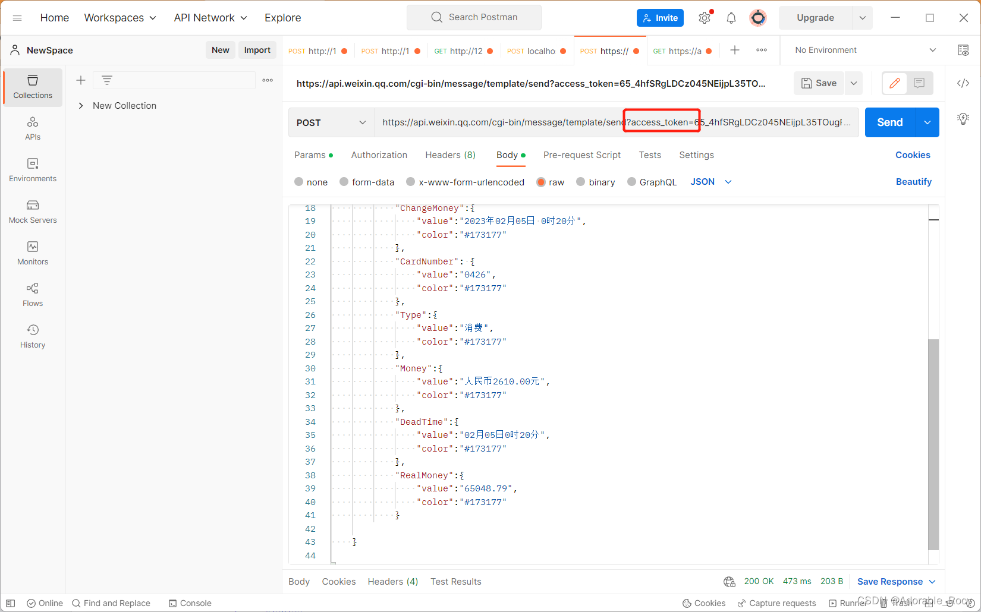
Task: Open the Cookies link beside Settings
Action: click(x=913, y=155)
